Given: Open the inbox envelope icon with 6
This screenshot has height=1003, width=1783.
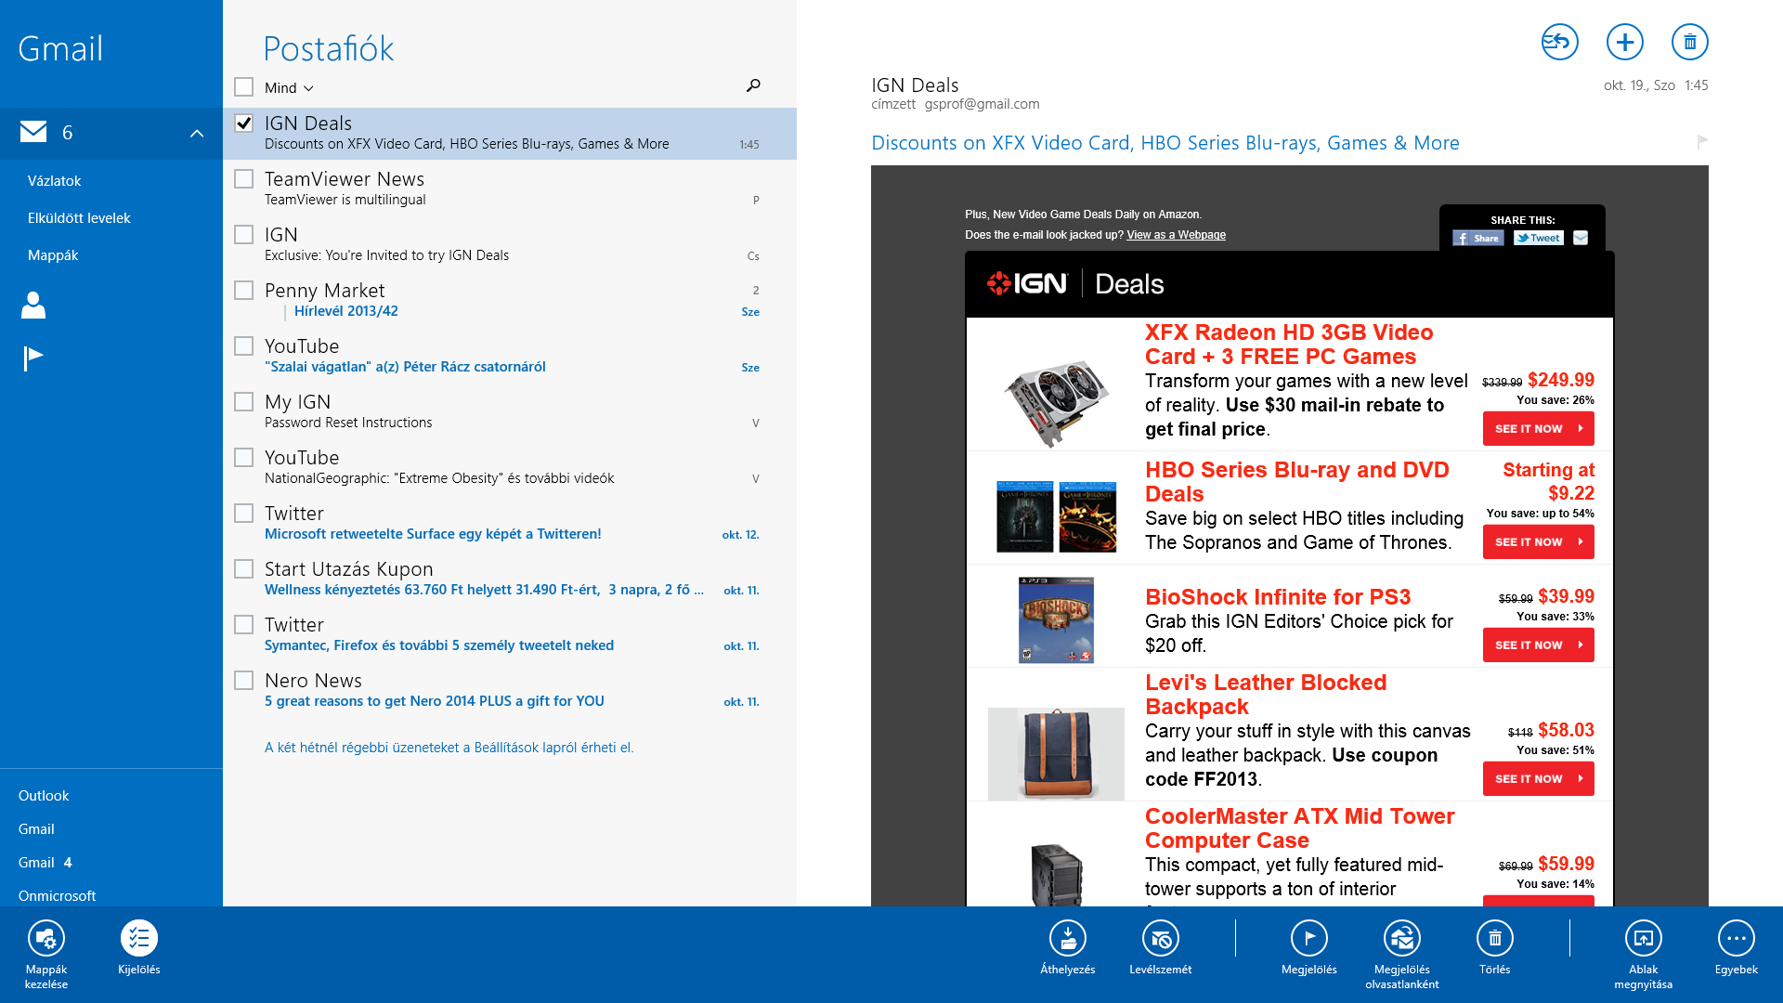Looking at the screenshot, I should coord(33,132).
